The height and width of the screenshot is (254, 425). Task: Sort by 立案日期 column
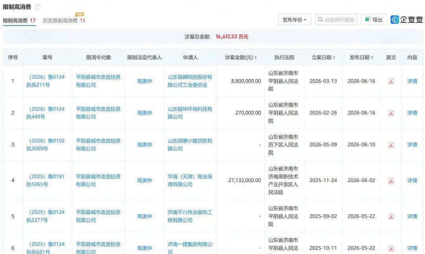coord(334,57)
